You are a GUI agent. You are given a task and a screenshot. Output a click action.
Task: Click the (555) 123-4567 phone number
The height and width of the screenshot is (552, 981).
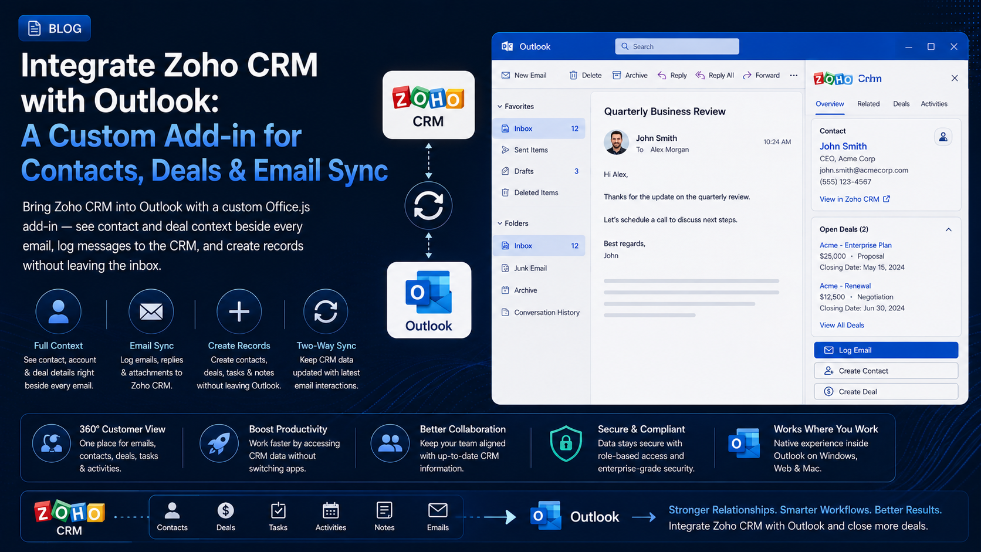point(845,182)
